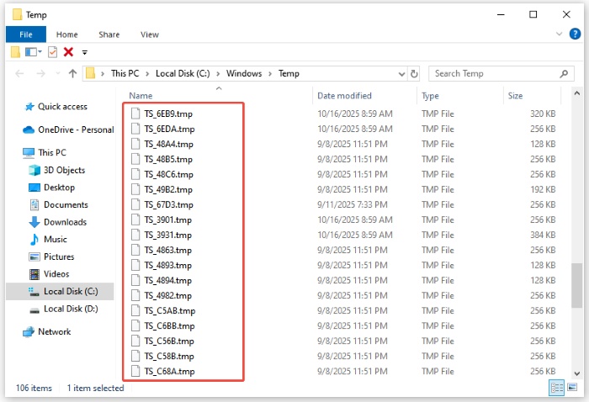Expand chevron after Local Disk (C:) breadcrumb

coord(218,74)
